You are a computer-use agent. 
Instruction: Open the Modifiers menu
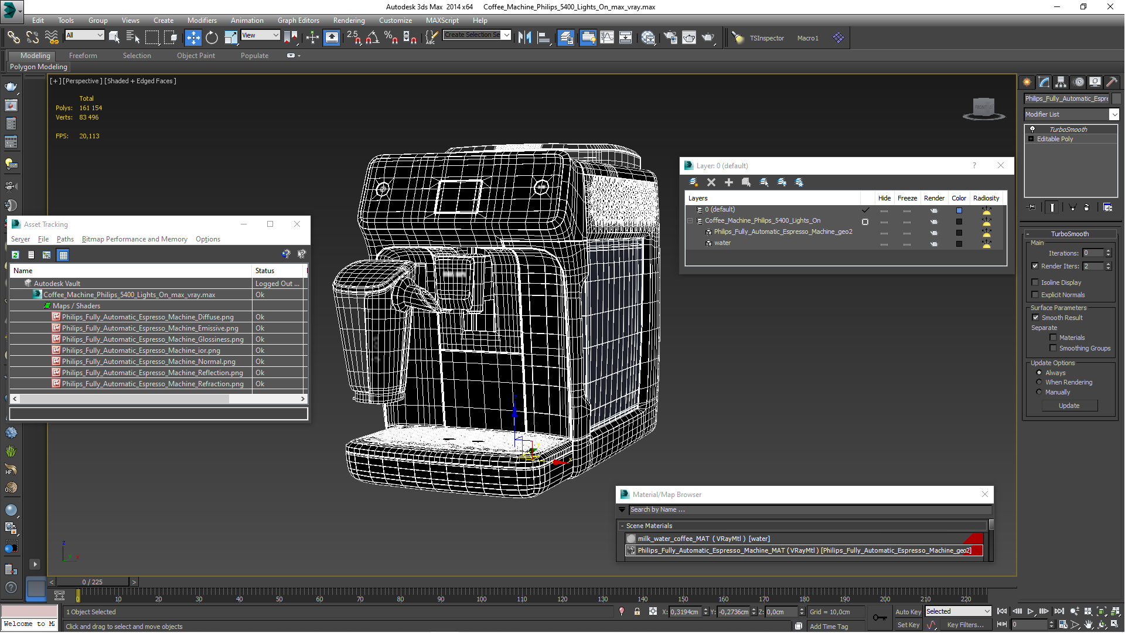click(x=202, y=20)
